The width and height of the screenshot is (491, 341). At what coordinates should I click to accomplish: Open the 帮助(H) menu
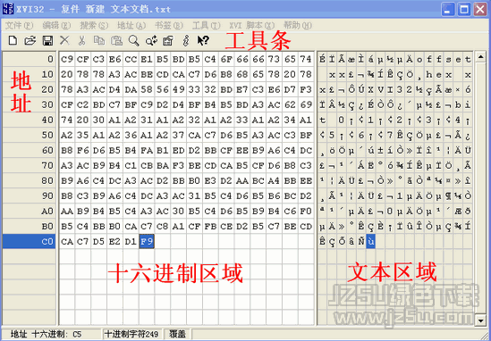click(298, 25)
